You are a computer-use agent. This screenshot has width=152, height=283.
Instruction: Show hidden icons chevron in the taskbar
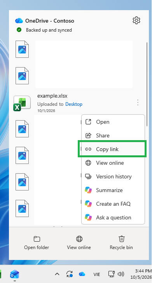click(57, 274)
